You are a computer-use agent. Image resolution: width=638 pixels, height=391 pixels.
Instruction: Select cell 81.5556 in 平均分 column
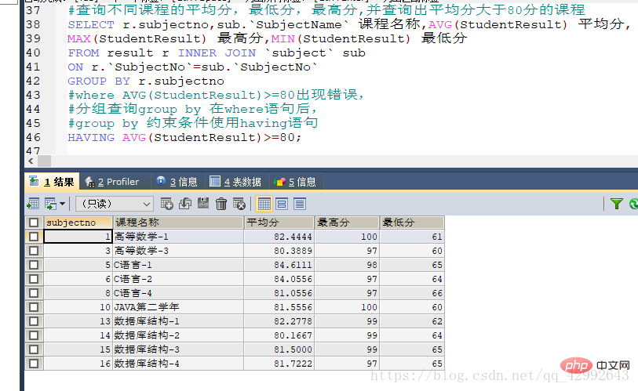(x=279, y=307)
